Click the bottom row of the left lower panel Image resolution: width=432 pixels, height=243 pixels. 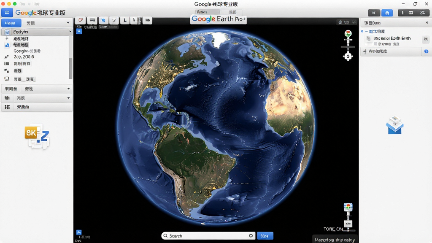click(37, 107)
